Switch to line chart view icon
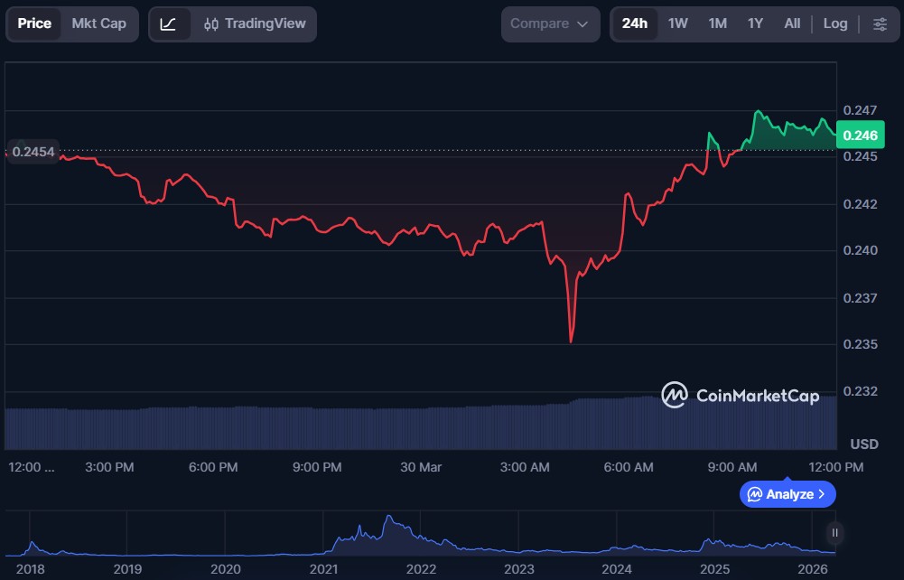Screen dimensions: 904x580 pyautogui.click(x=168, y=23)
